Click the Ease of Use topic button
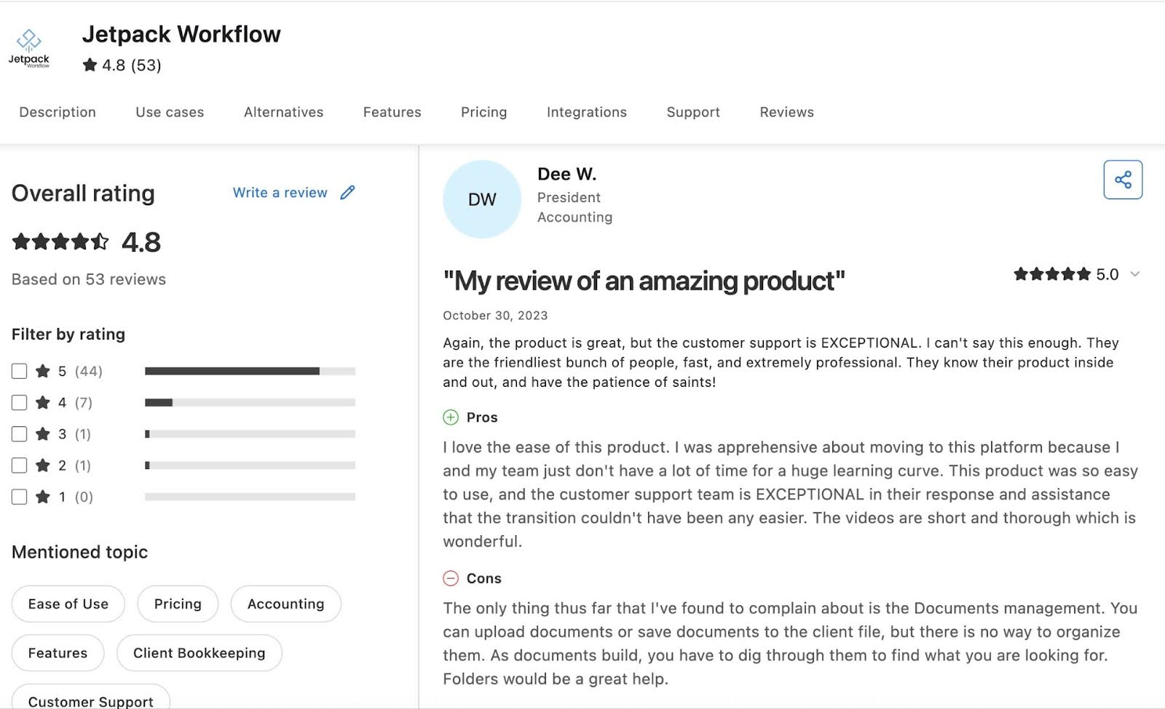 tap(68, 604)
